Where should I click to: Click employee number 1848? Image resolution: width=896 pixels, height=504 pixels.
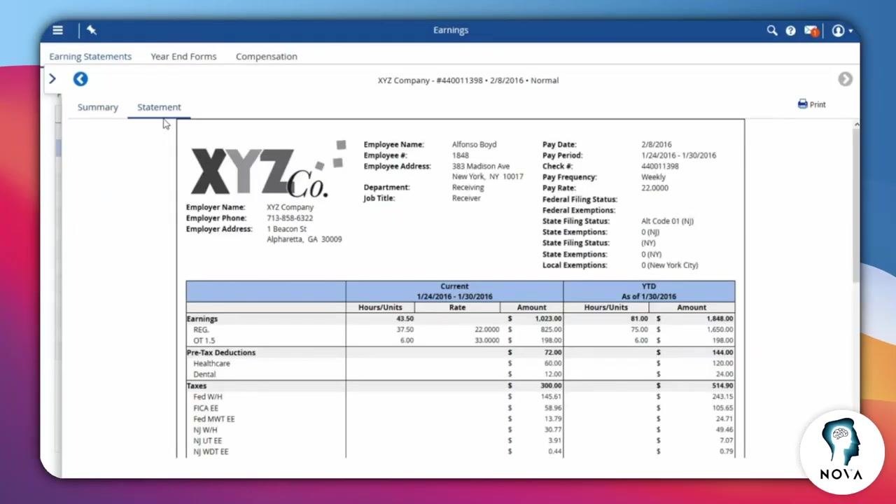coord(460,155)
